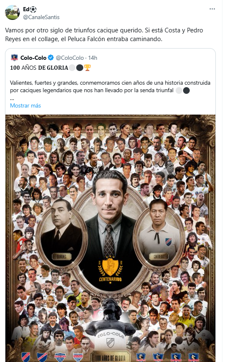Click the Colo-Colo club crest avatar
This screenshot has width=227, height=362.
(14, 58)
